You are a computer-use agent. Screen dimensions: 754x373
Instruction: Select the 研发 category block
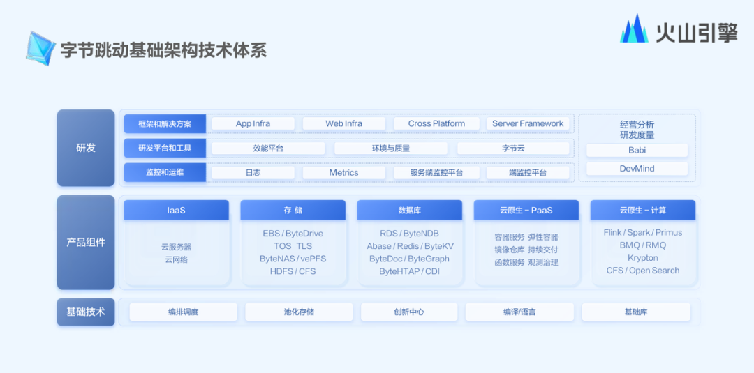(86, 148)
